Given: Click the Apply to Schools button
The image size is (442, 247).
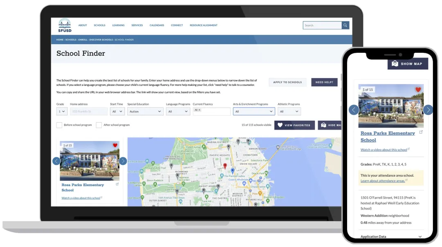Looking at the screenshot, I should click(287, 82).
